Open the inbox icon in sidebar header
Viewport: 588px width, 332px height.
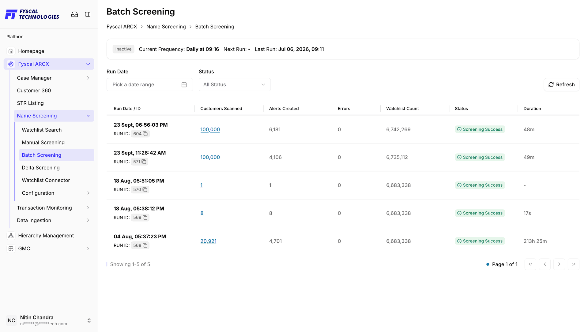(x=74, y=14)
